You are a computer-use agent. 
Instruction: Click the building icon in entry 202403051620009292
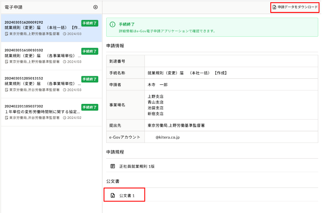6,34
